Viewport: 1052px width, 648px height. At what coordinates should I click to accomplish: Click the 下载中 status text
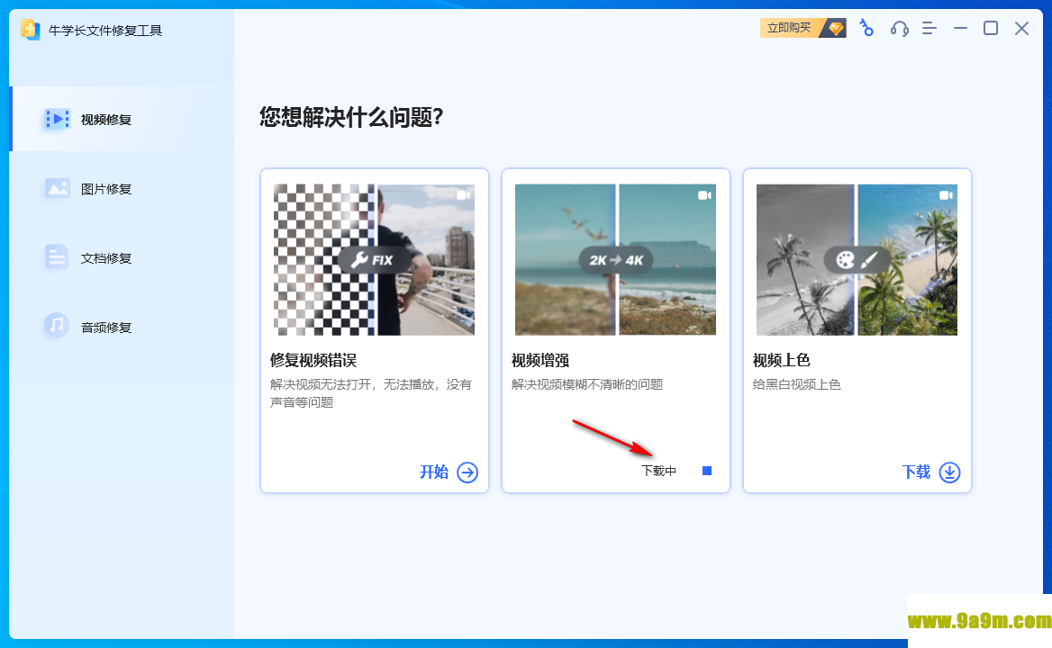point(658,471)
